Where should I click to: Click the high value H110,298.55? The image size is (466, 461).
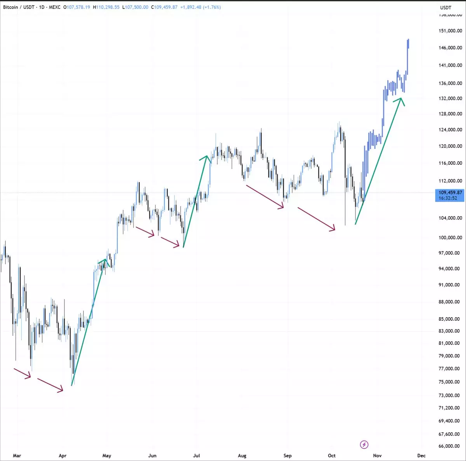point(106,7)
